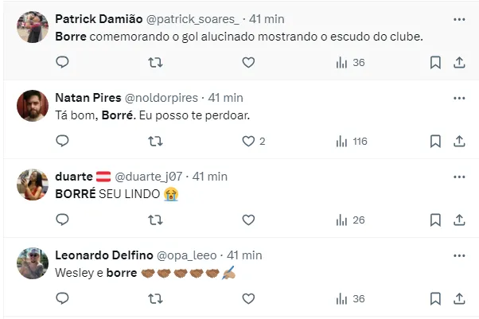Click duarte's profile avatar
The width and height of the screenshot is (479, 319).
point(33,185)
